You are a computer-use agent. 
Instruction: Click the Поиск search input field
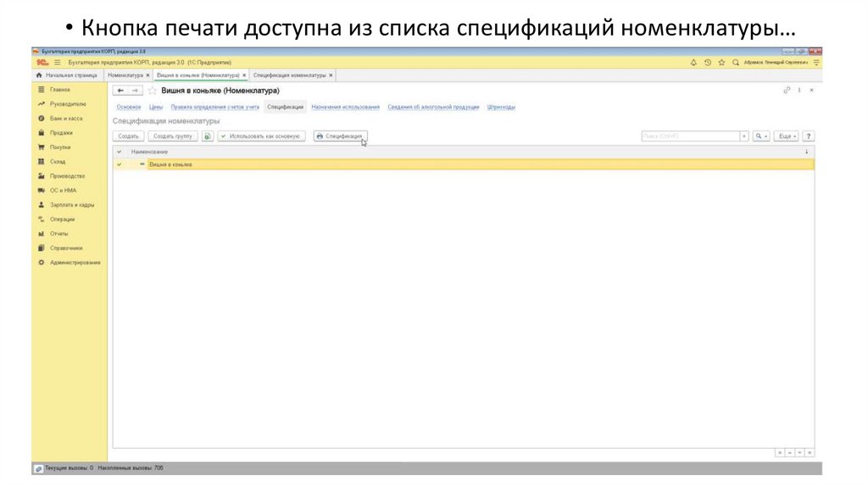click(689, 136)
